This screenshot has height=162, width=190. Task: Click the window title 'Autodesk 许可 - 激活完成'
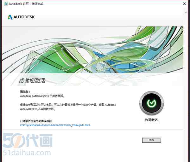[26, 4]
